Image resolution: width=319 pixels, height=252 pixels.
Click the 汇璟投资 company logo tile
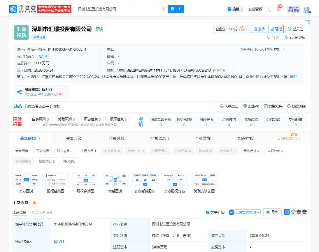21,32
